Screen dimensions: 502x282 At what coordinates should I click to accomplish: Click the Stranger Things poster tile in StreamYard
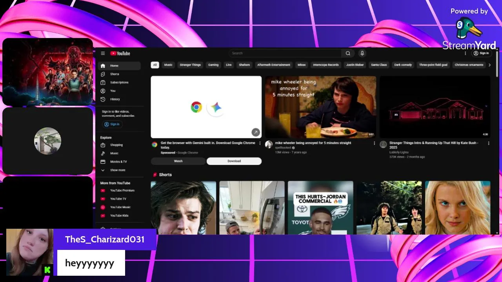[x=47, y=72]
